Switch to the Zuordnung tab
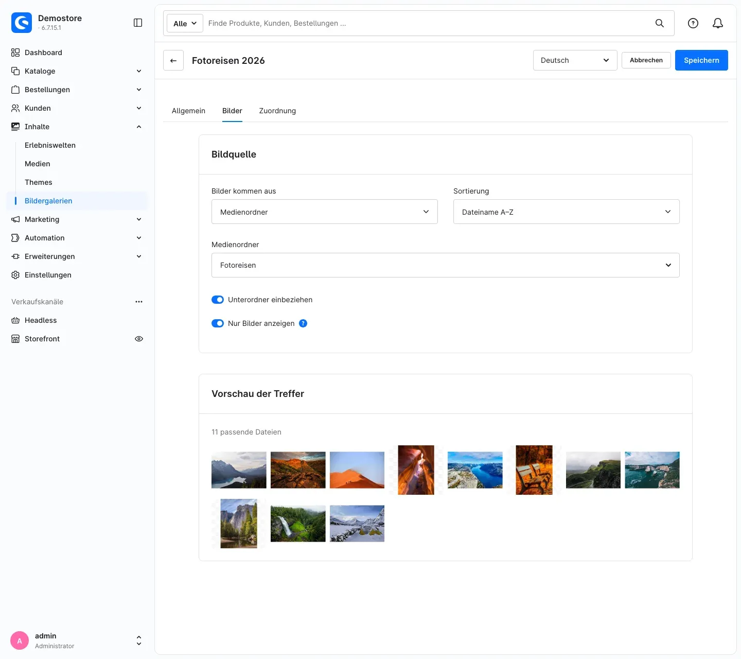The image size is (741, 659). 277,111
